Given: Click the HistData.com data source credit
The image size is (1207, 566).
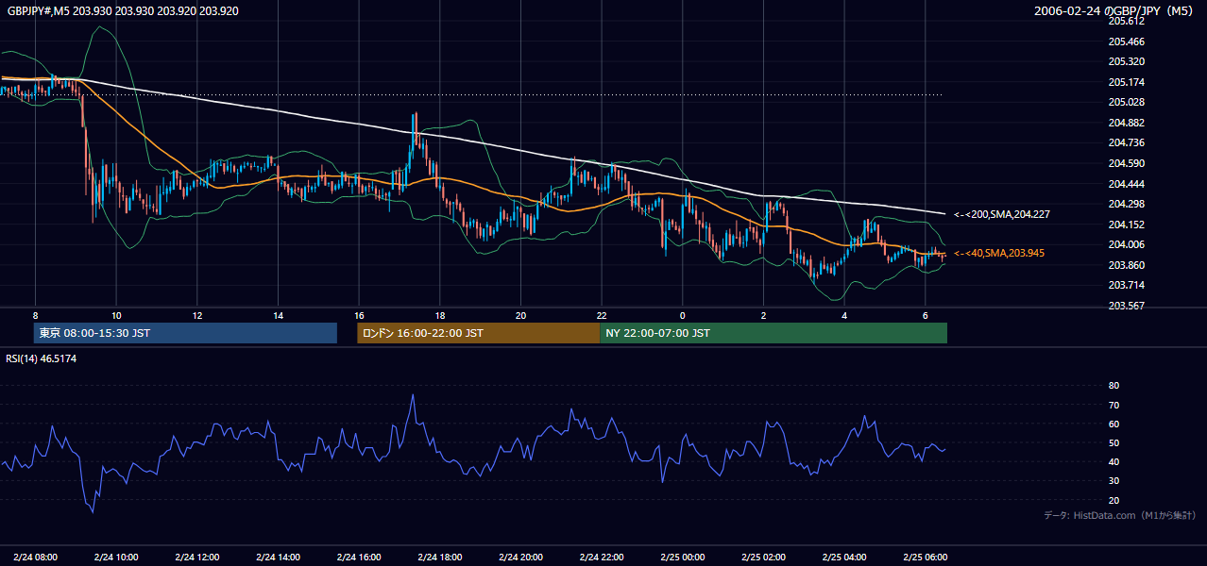Looking at the screenshot, I should pyautogui.click(x=1119, y=515).
